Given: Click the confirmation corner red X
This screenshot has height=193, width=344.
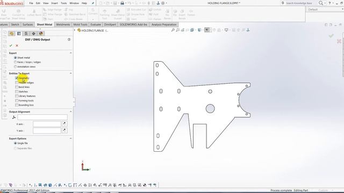Looking at the screenshot, I should coord(339,41).
